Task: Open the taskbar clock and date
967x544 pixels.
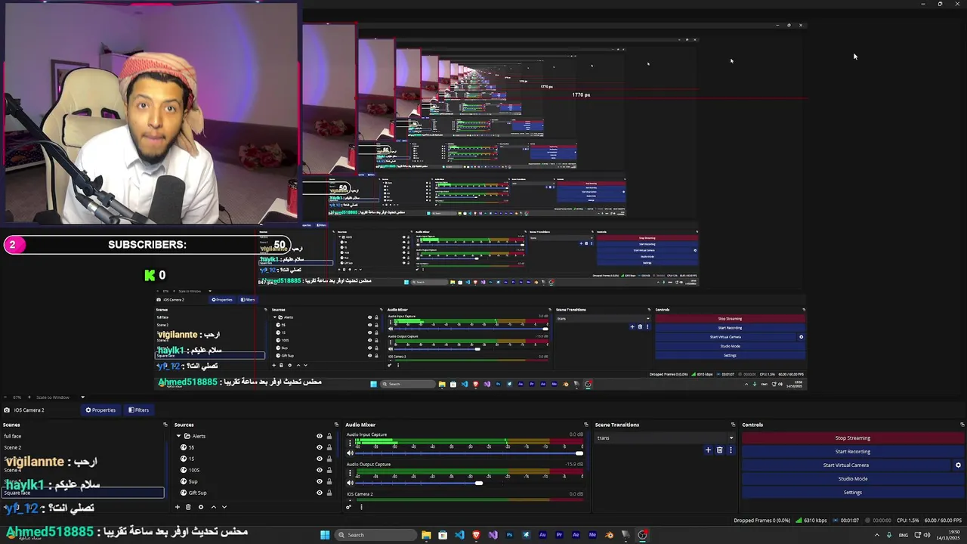Action: click(948, 535)
